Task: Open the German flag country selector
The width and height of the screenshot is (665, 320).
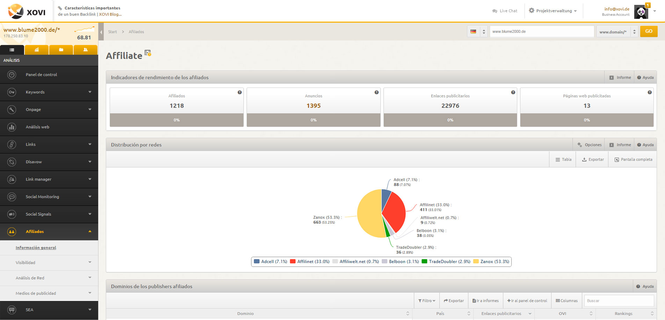Action: (x=477, y=31)
